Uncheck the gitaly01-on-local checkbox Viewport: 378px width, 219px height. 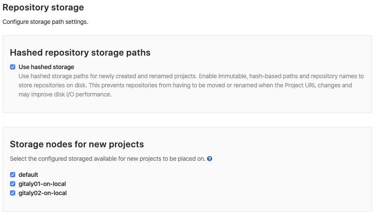13,184
